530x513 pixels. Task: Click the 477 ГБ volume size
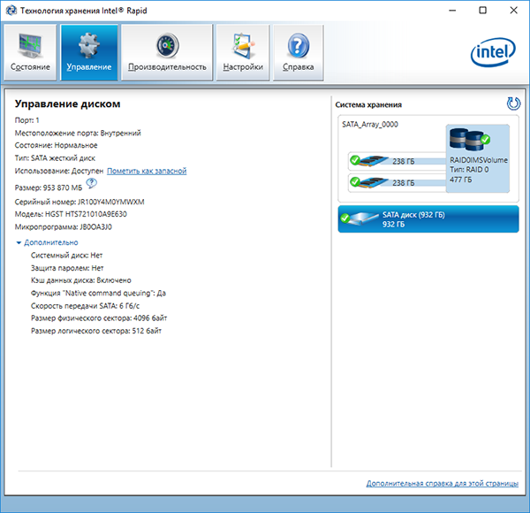pyautogui.click(x=461, y=180)
